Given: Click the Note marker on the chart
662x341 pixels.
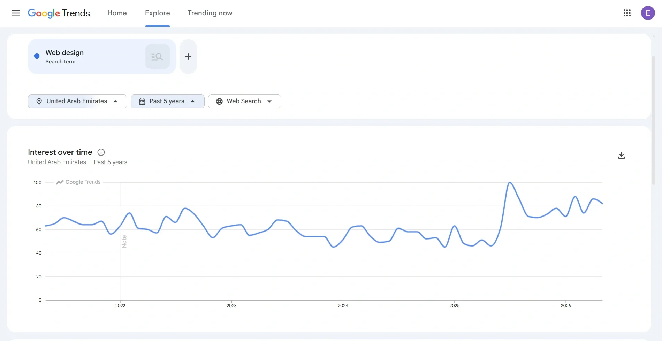Looking at the screenshot, I should pyautogui.click(x=124, y=241).
